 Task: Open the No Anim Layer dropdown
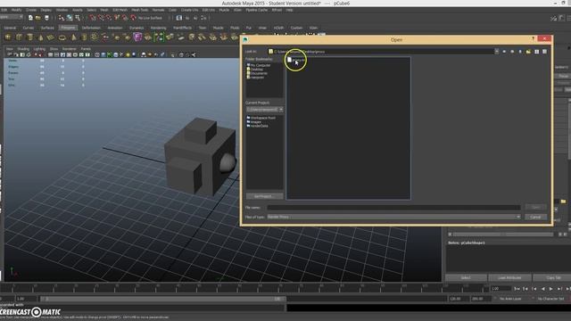coord(509,299)
